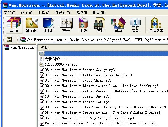The image size is (168, 127).
Task: Click the audio icon of Sweet Thing.mp3
Action: pyautogui.click(x=42, y=80)
